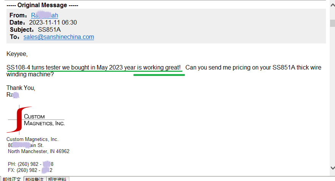Click the empty scrollbar track below the thumb

tap(332, 96)
